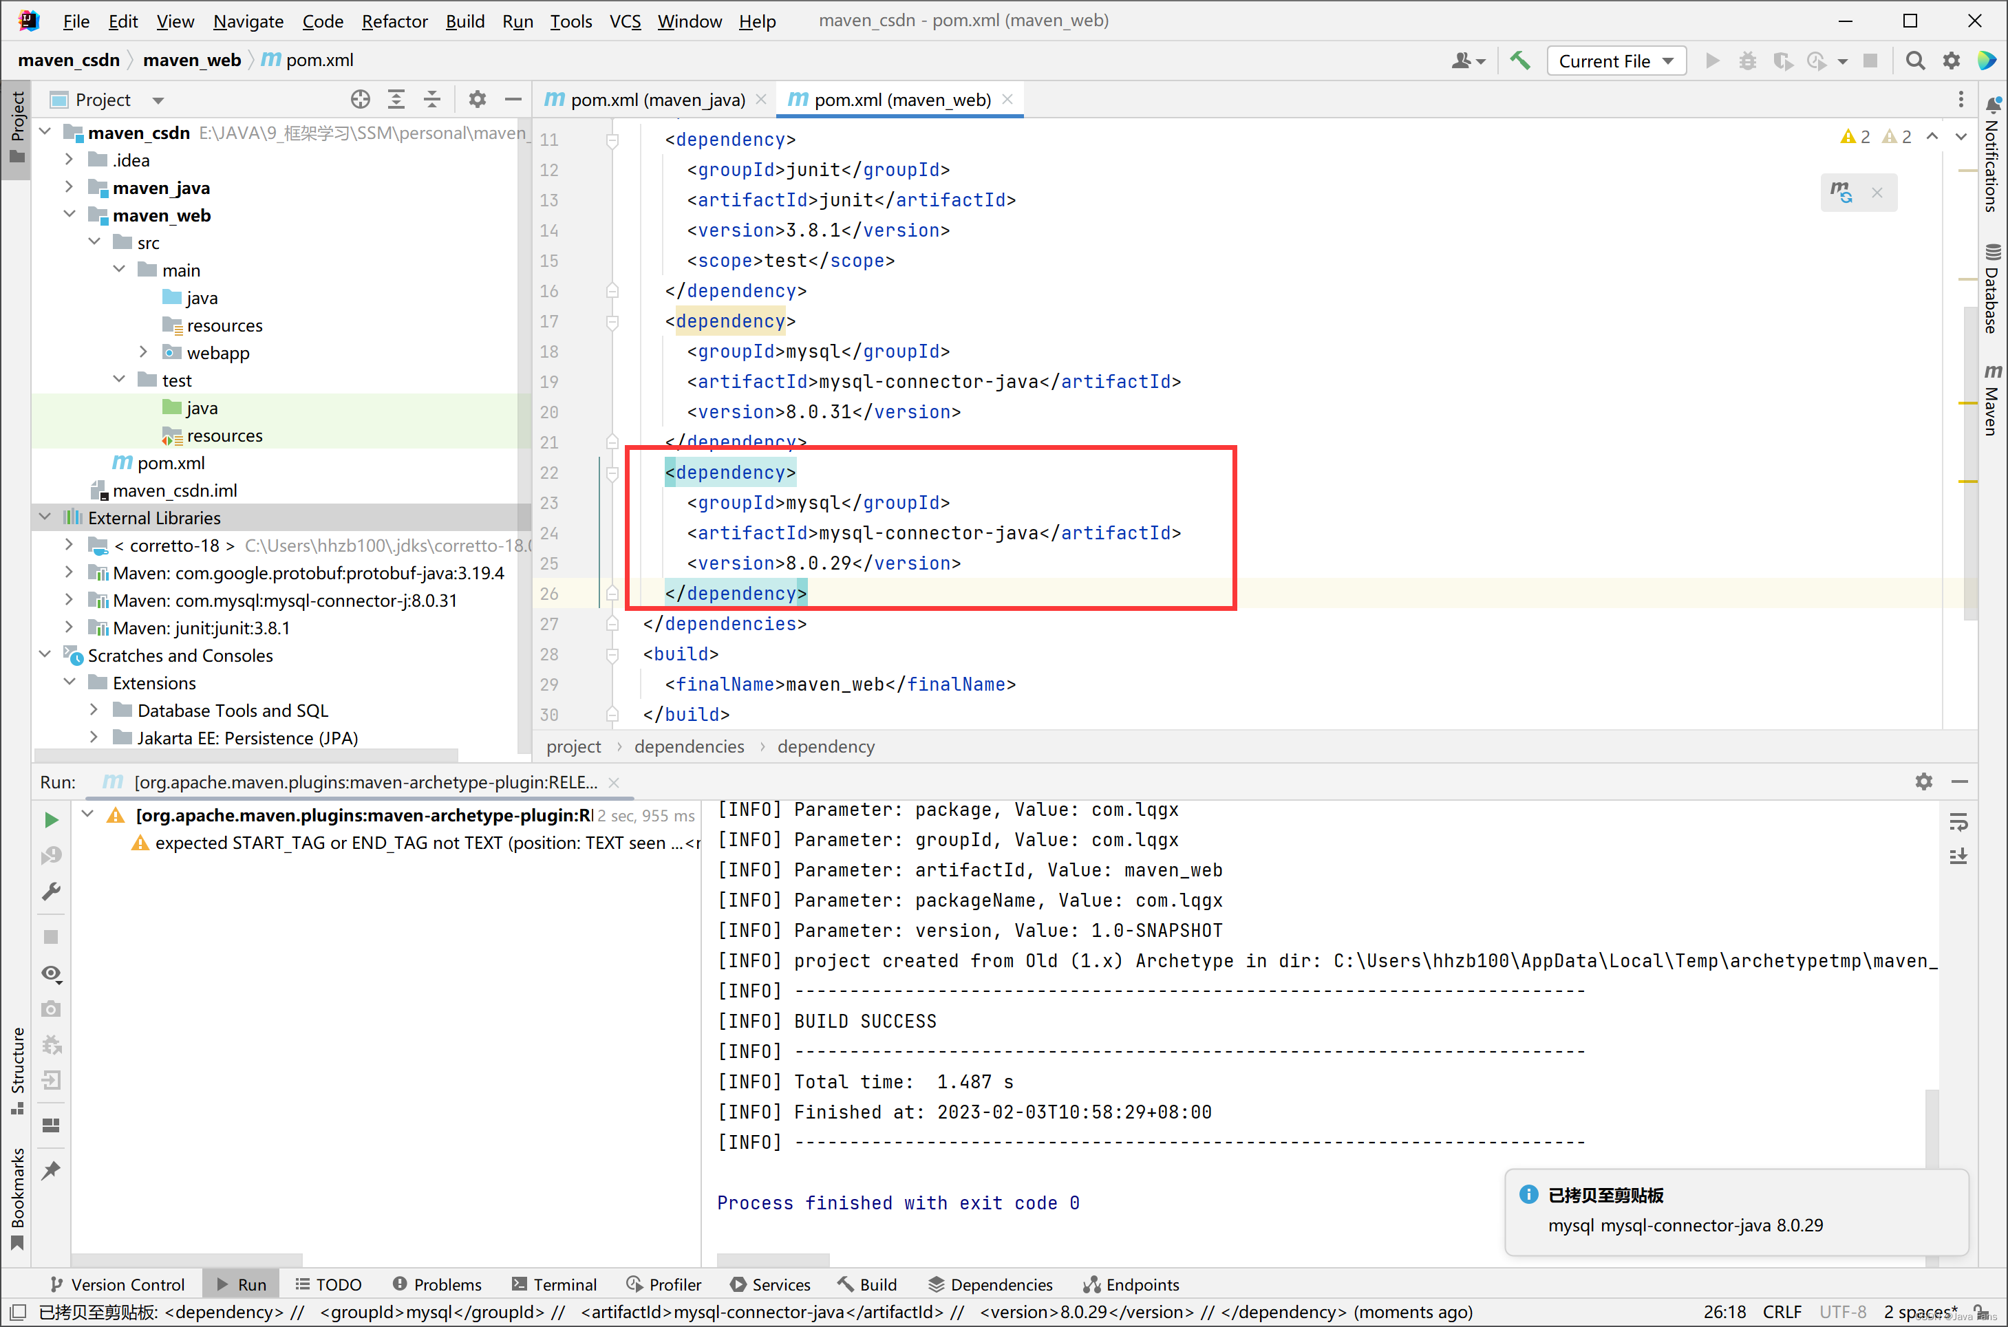Open the Refactor menu
Image resolution: width=2008 pixels, height=1327 pixels.
[x=394, y=21]
